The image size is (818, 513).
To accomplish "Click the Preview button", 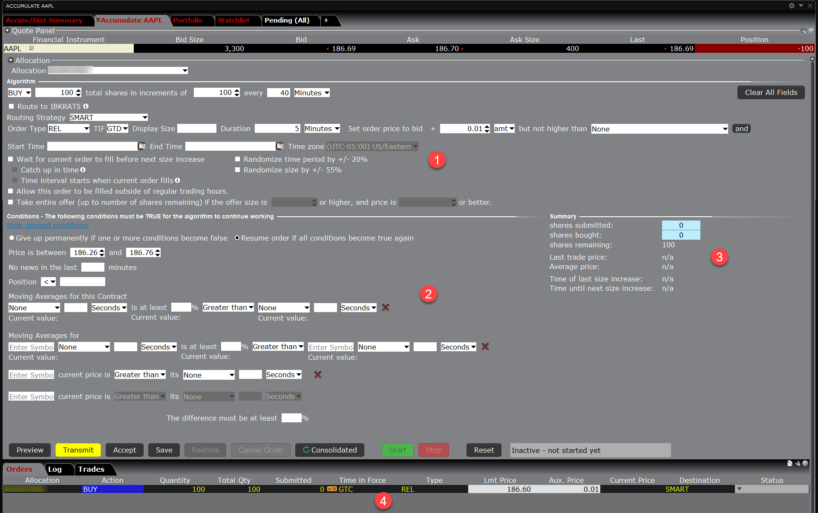I will 30,450.
